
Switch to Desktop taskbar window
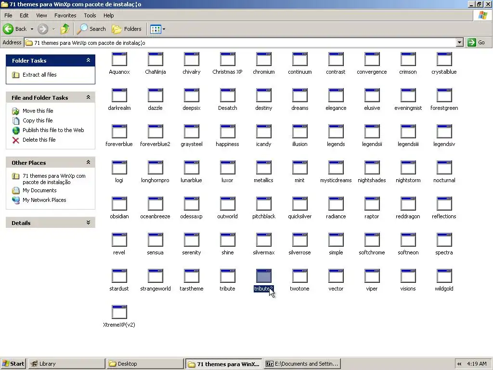144,364
